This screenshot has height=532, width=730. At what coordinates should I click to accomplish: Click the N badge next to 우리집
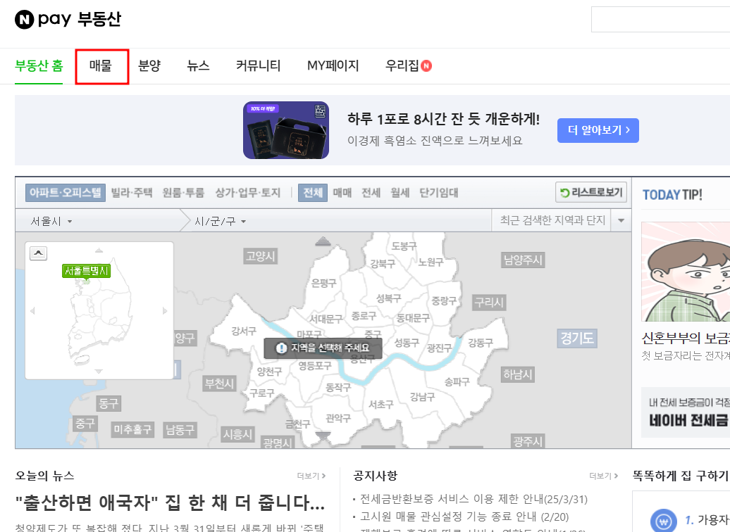[x=426, y=65]
